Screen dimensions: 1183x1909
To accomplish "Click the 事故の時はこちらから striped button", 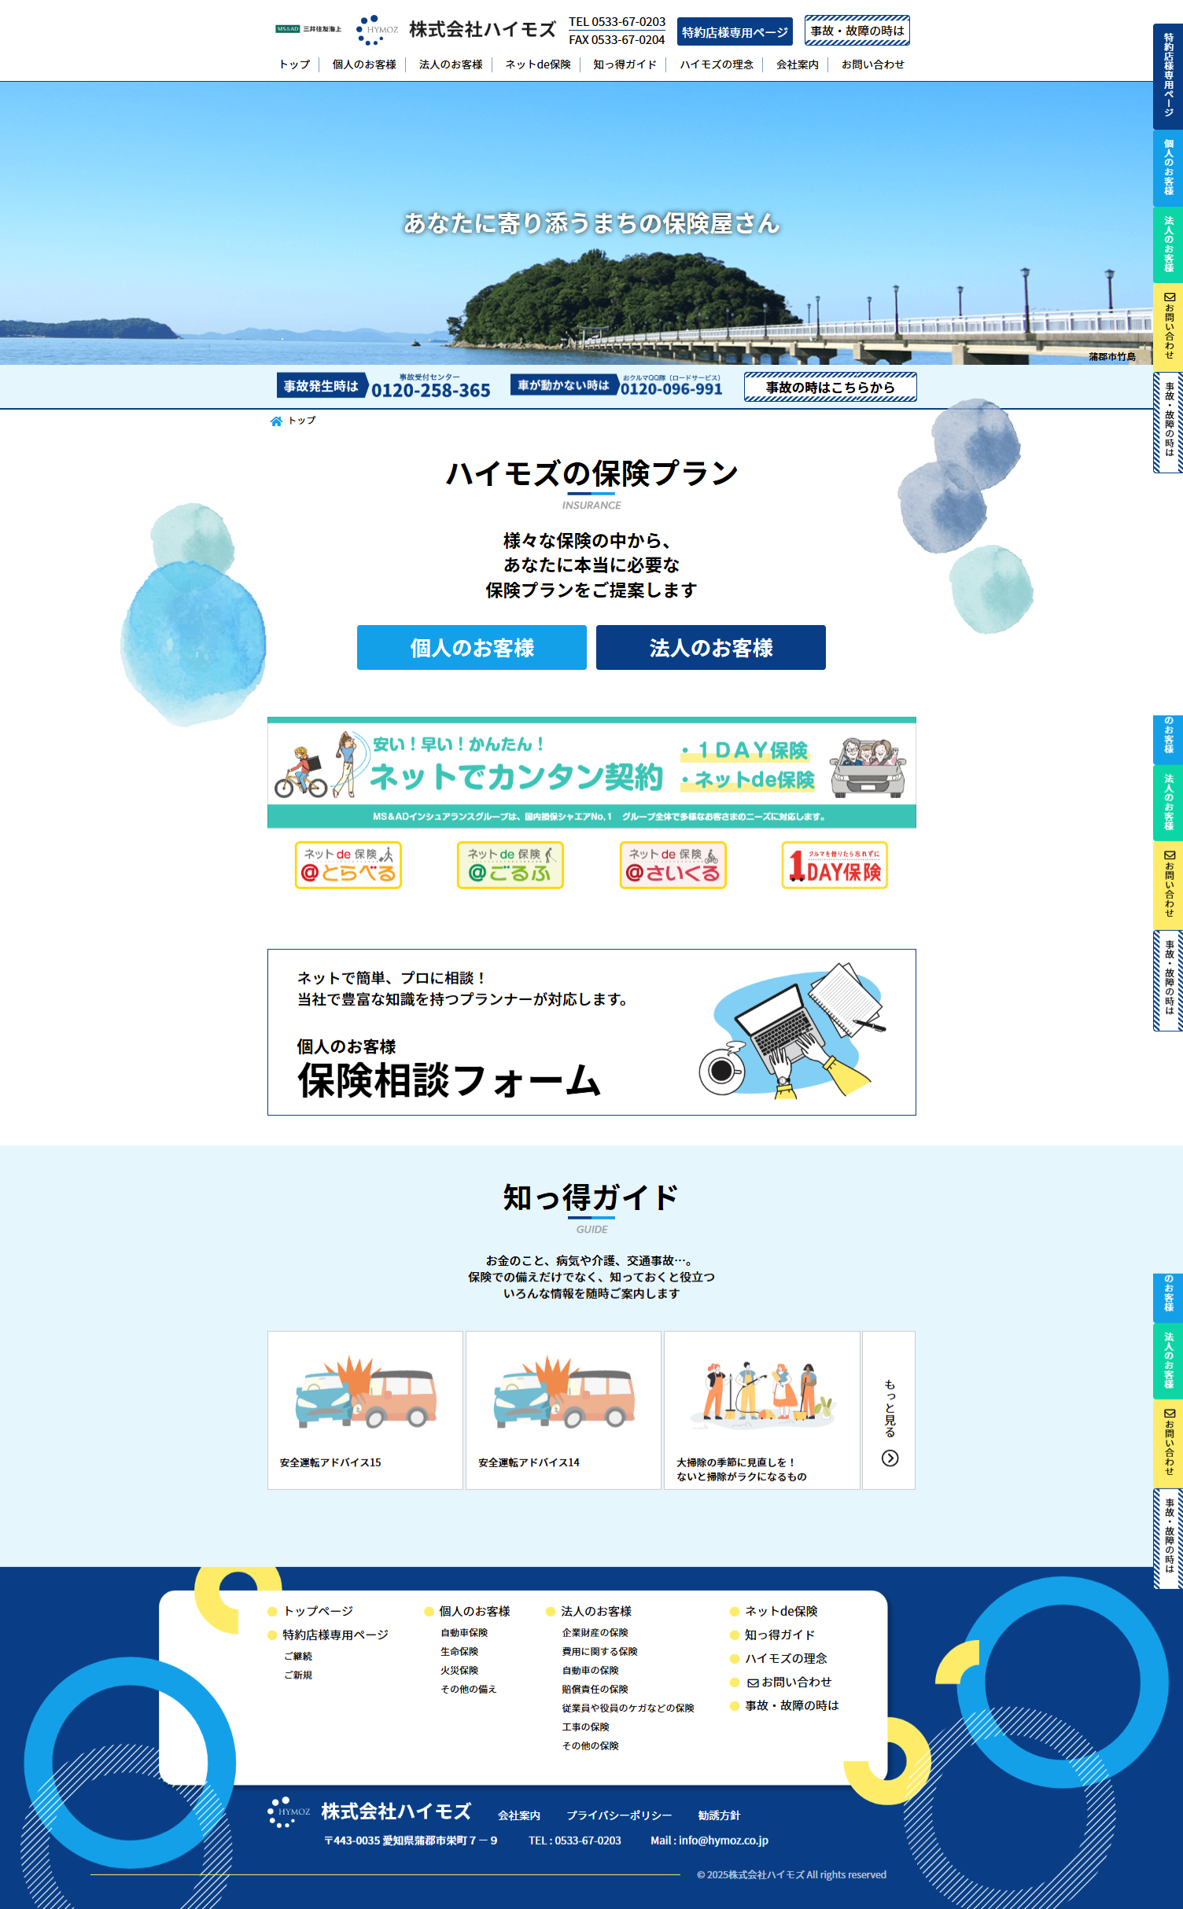I will pyautogui.click(x=830, y=387).
